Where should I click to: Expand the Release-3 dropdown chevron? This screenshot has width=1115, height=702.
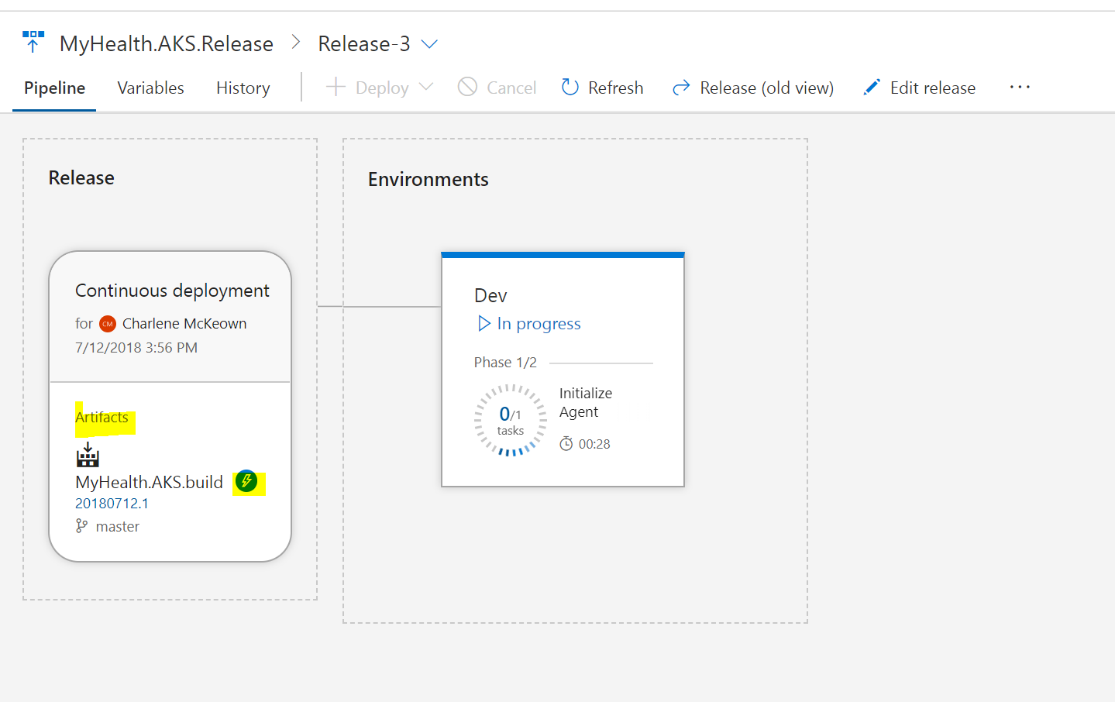click(429, 44)
